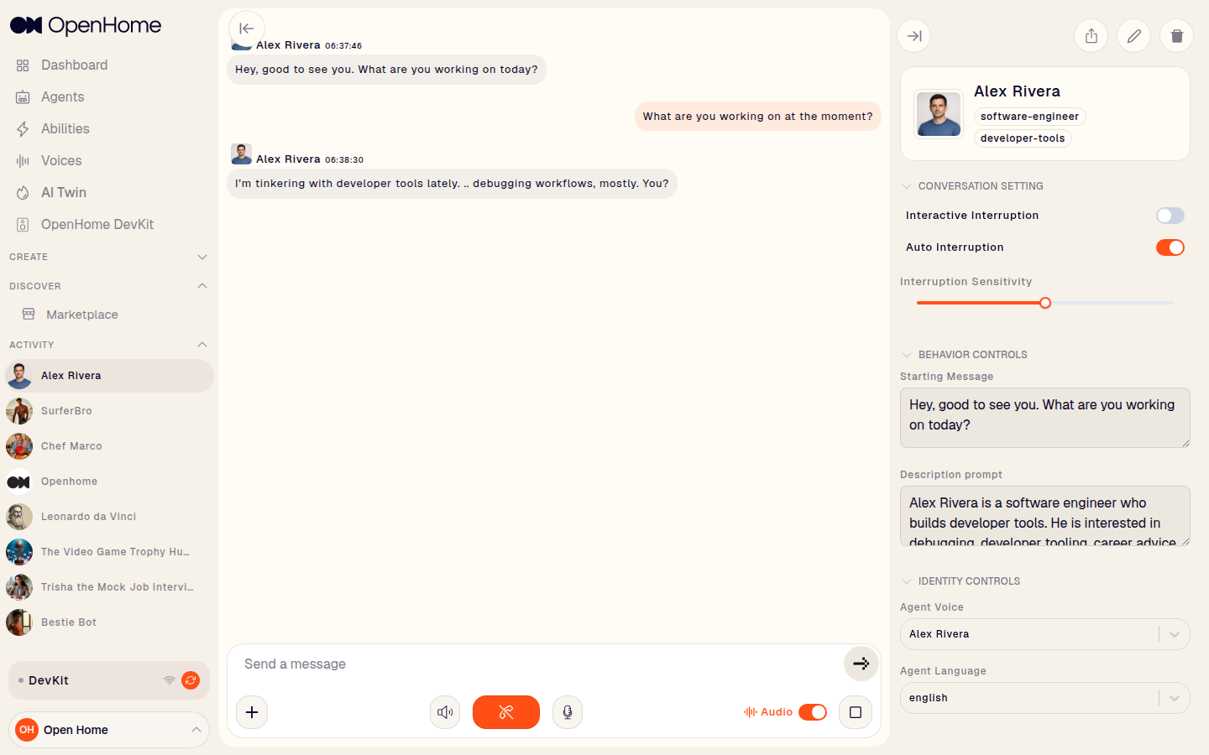Send message with arrow button

[861, 664]
